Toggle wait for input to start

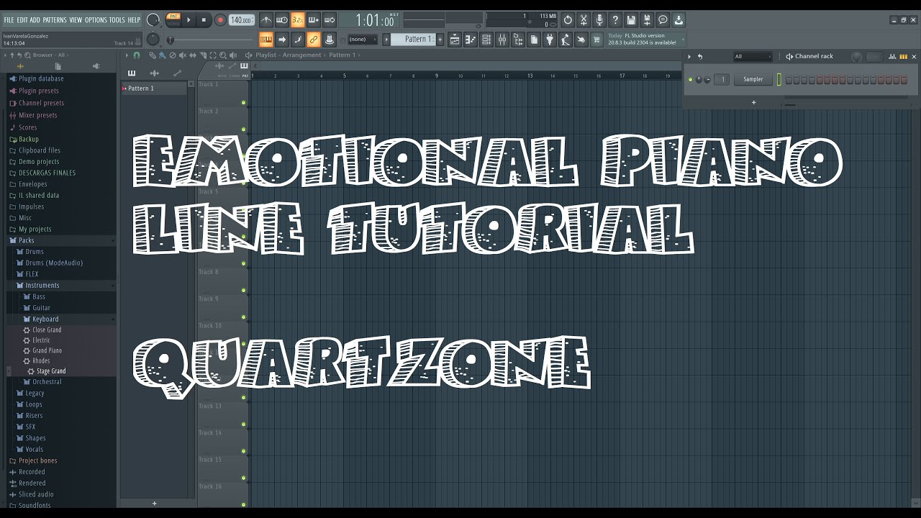pos(282,20)
